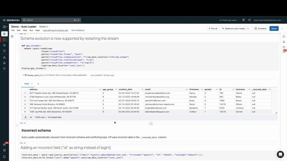Screen dimensions: 287x161
Task: Open the e2-field-eng-west workspace dropdown
Action: [229, 20]
